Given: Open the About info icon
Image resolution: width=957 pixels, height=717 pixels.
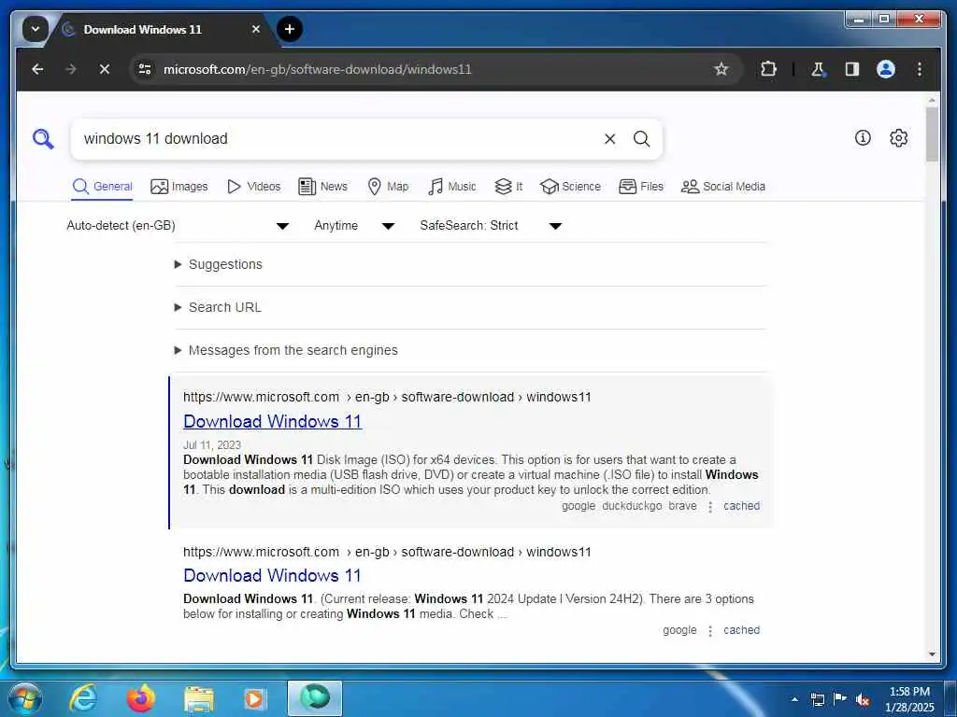Looking at the screenshot, I should point(863,138).
